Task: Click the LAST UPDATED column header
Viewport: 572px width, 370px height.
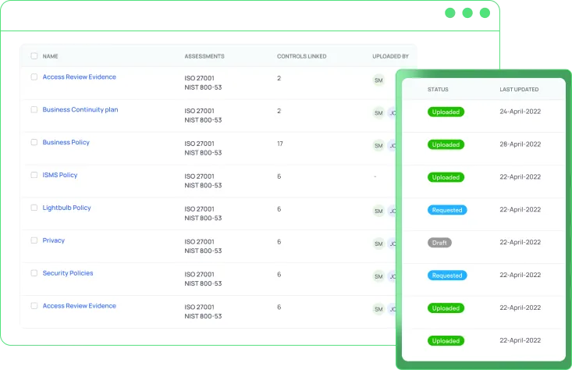Action: pos(519,89)
